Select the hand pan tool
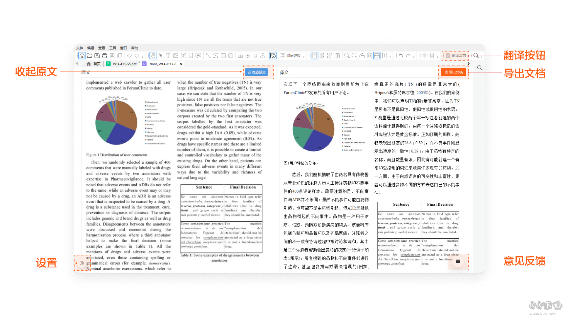The width and height of the screenshot is (563, 316). pos(153,56)
